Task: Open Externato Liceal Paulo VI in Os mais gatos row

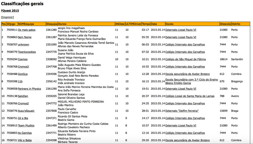Action: (x=181, y=30)
